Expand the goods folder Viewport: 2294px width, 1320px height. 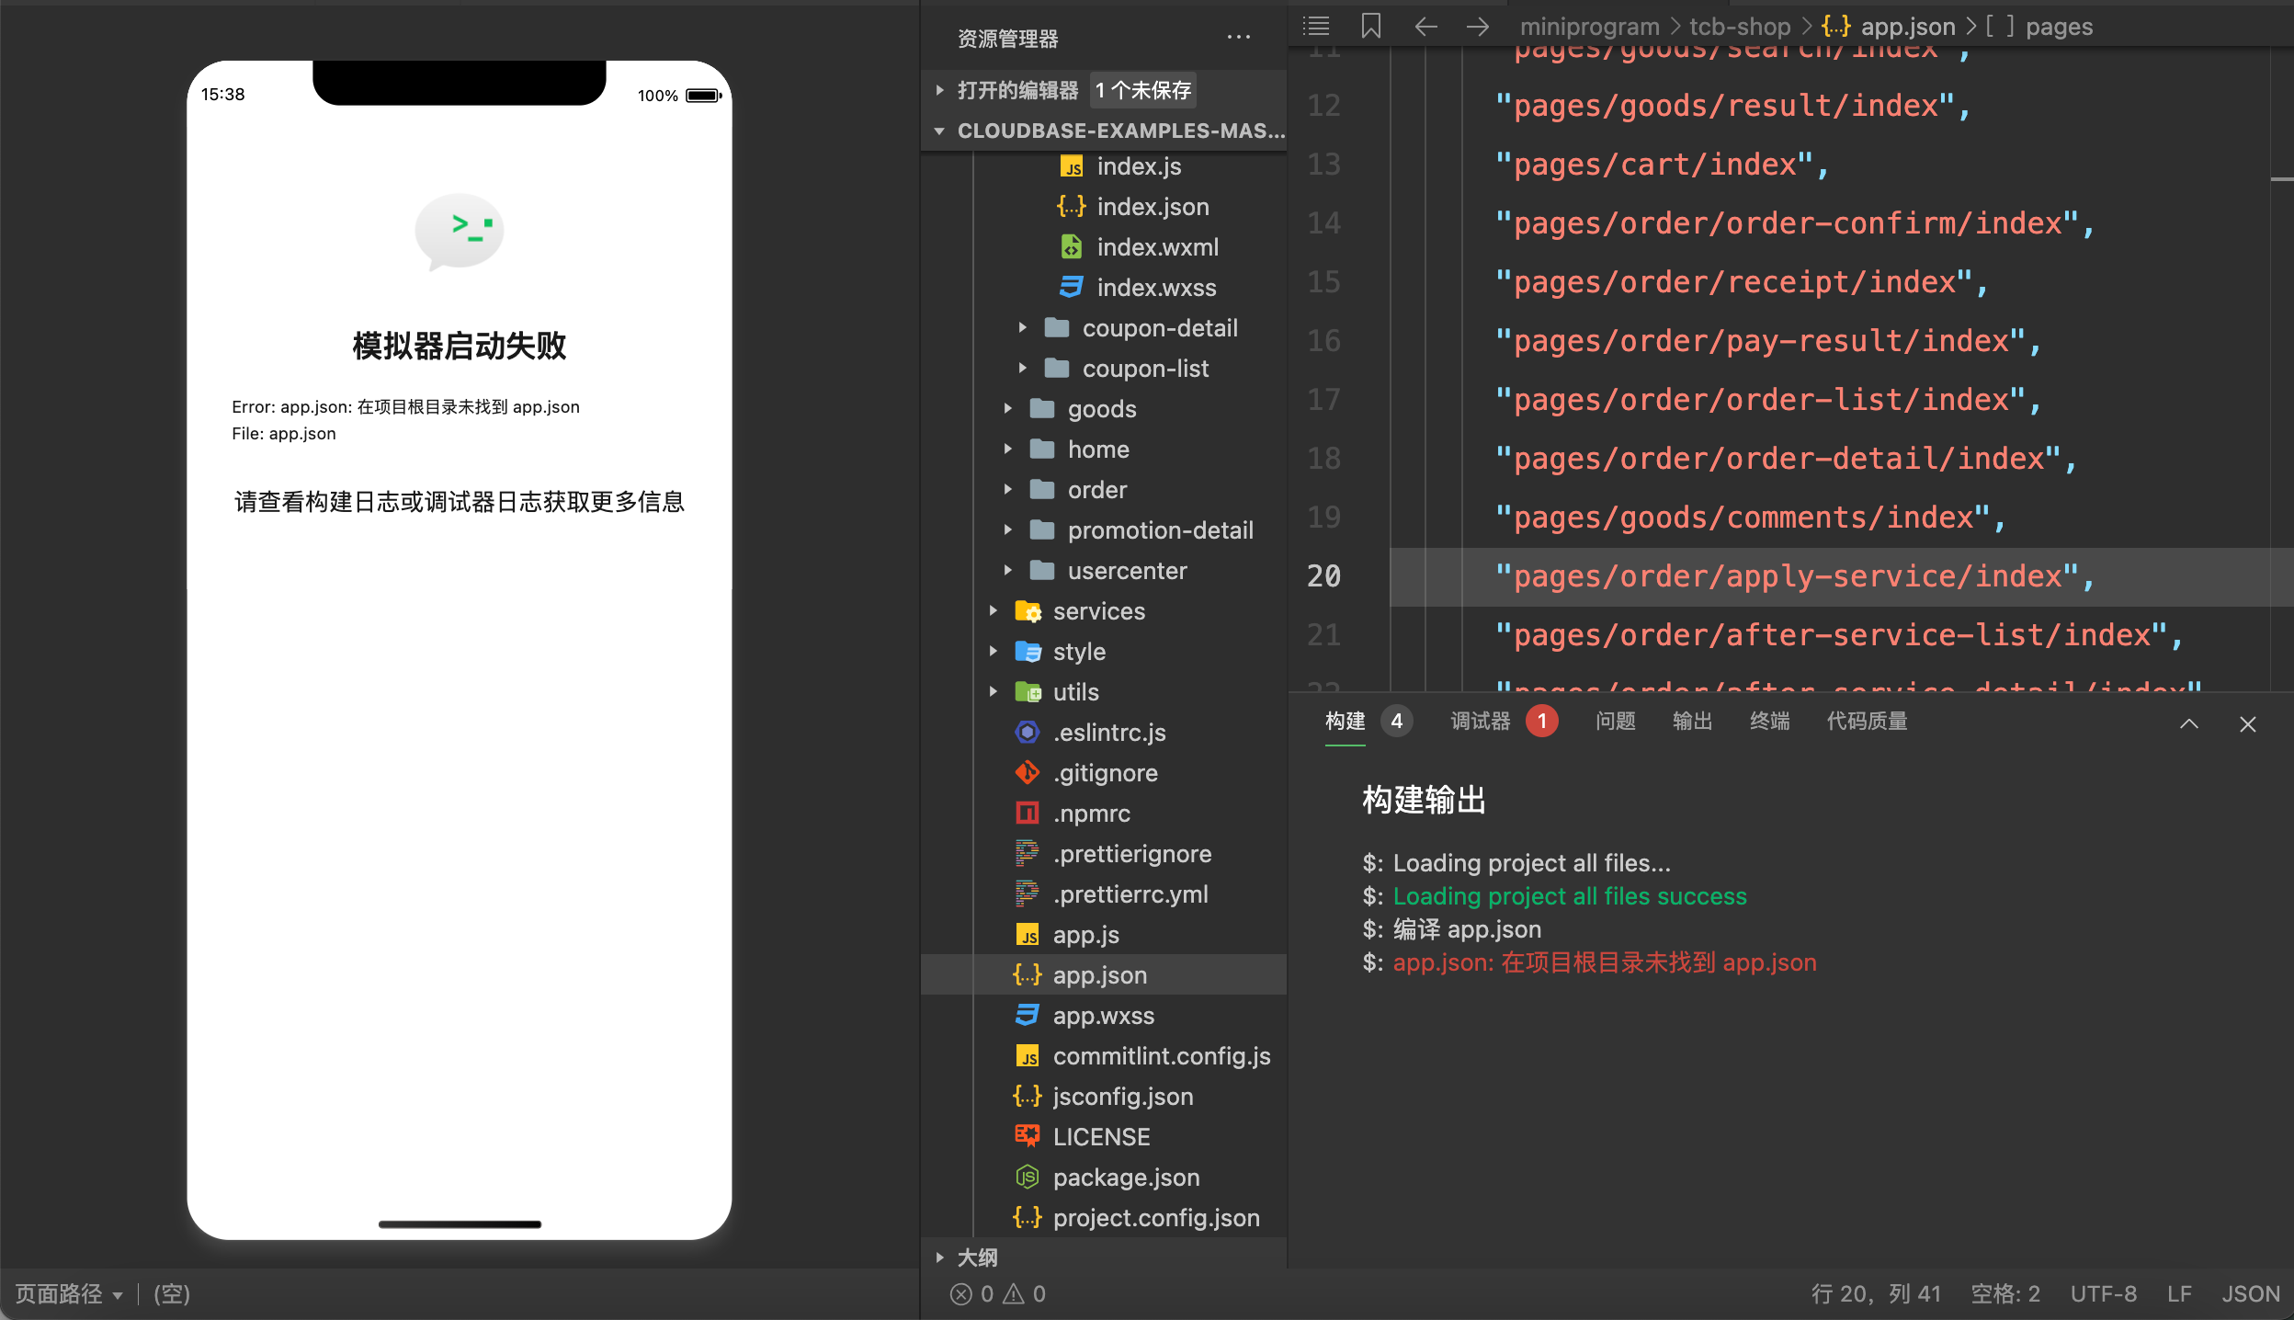pos(1007,409)
